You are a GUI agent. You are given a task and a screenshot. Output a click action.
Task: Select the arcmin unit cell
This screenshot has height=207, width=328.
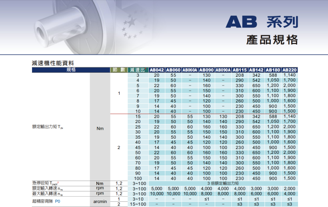pyautogui.click(x=100, y=201)
